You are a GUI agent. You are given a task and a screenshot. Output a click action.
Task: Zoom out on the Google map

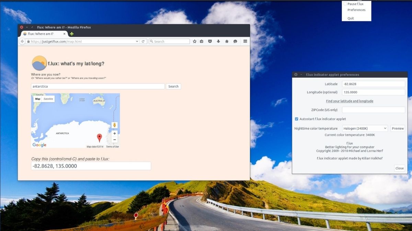point(115,140)
